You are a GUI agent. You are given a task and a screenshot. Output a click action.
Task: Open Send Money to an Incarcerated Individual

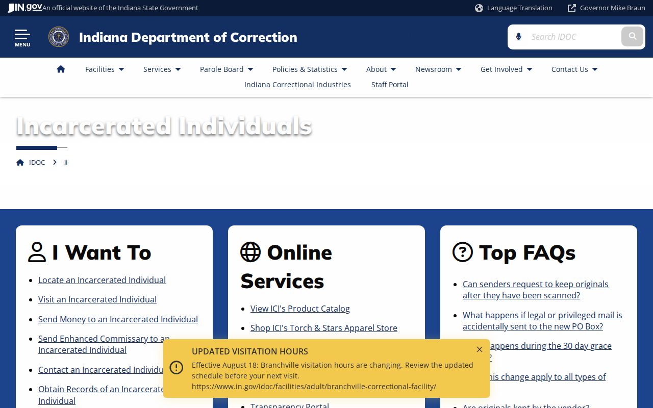118,319
